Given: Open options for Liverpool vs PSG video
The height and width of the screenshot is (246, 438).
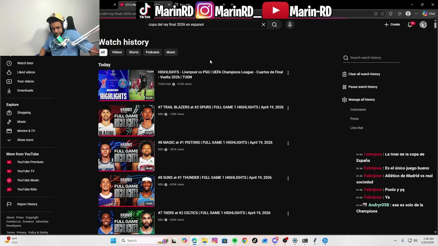Looking at the screenshot, I should pos(288,73).
